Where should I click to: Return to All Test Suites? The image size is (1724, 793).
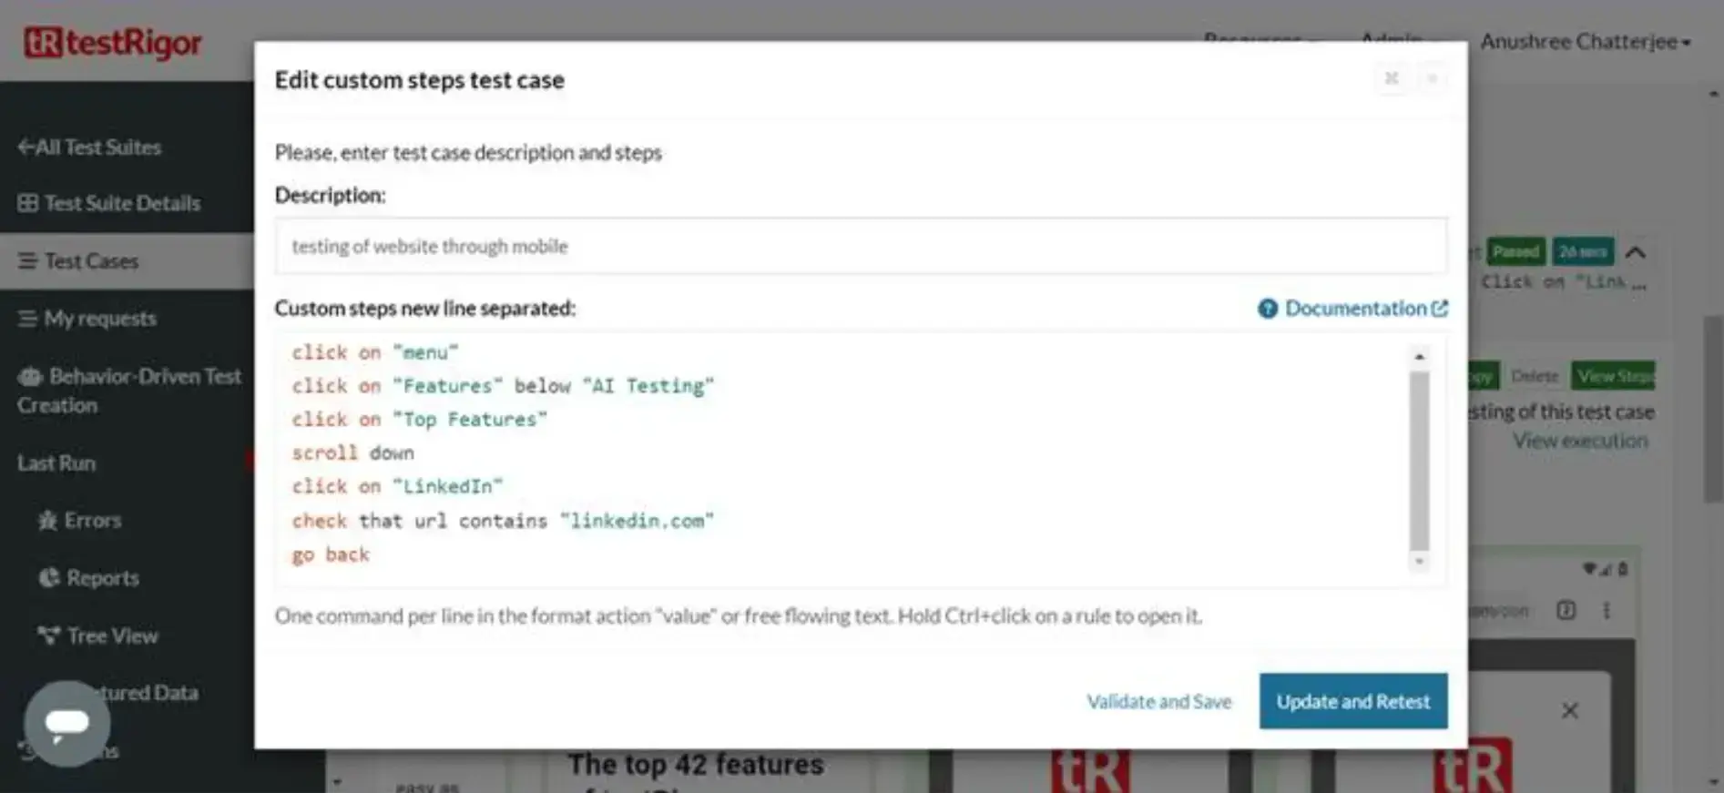(89, 147)
